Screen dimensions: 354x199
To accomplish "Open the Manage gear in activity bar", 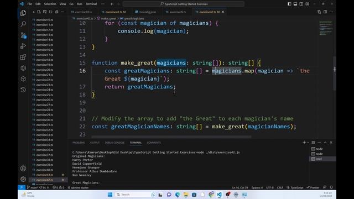I will [x=23, y=179].
